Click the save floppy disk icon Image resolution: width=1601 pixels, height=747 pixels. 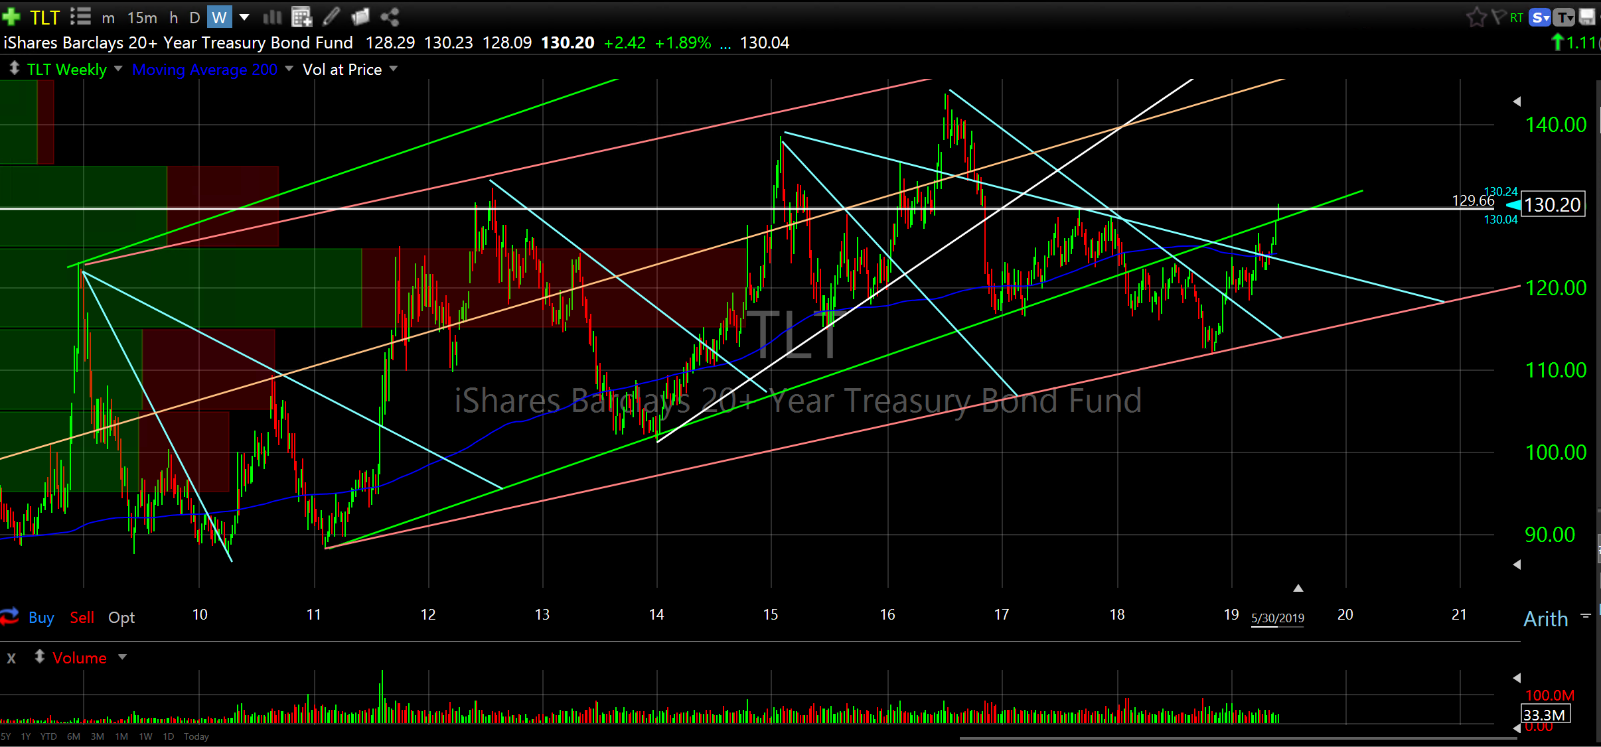[1587, 17]
